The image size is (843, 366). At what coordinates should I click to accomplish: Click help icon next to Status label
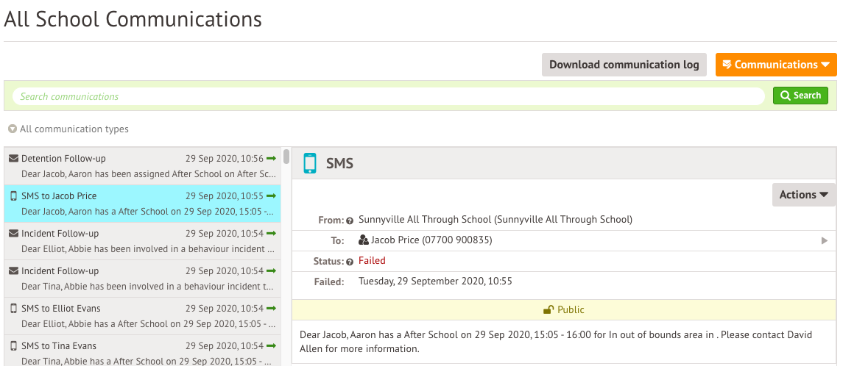click(350, 262)
